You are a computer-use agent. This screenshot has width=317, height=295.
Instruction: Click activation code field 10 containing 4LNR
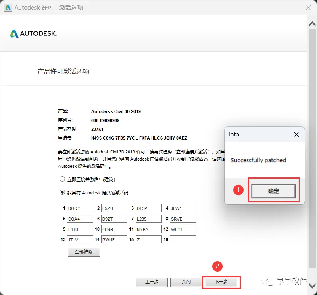(x=114, y=229)
